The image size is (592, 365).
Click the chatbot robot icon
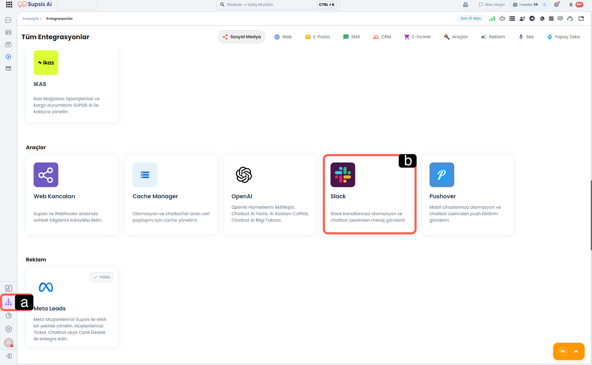[x=502, y=18]
